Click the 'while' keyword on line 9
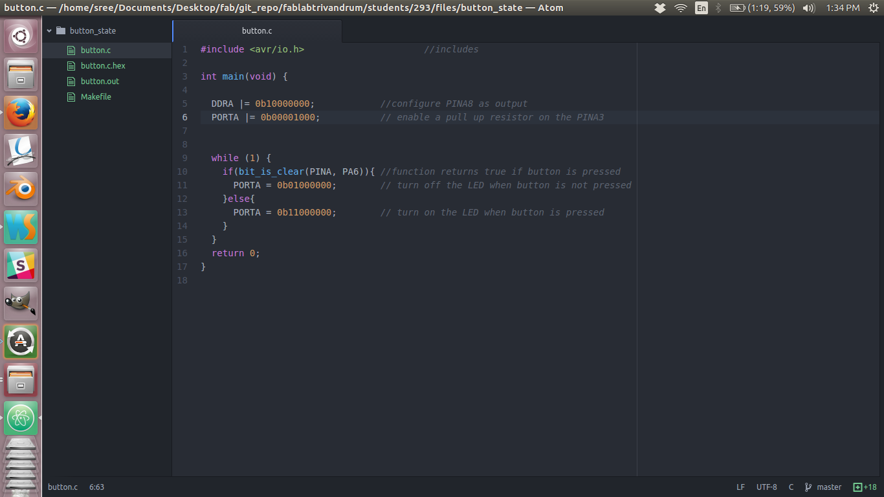Viewport: 884px width, 497px height. [x=225, y=158]
